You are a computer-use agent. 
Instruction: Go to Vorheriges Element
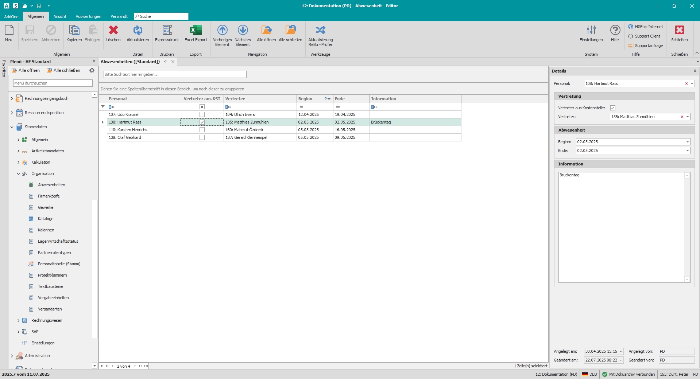(x=222, y=31)
